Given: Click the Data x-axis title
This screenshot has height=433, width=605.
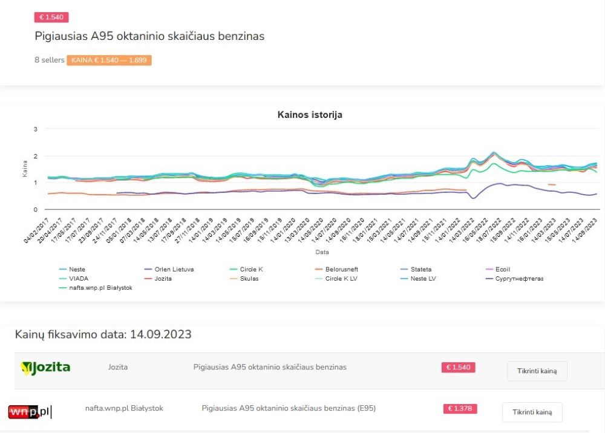Looking at the screenshot, I should (322, 252).
